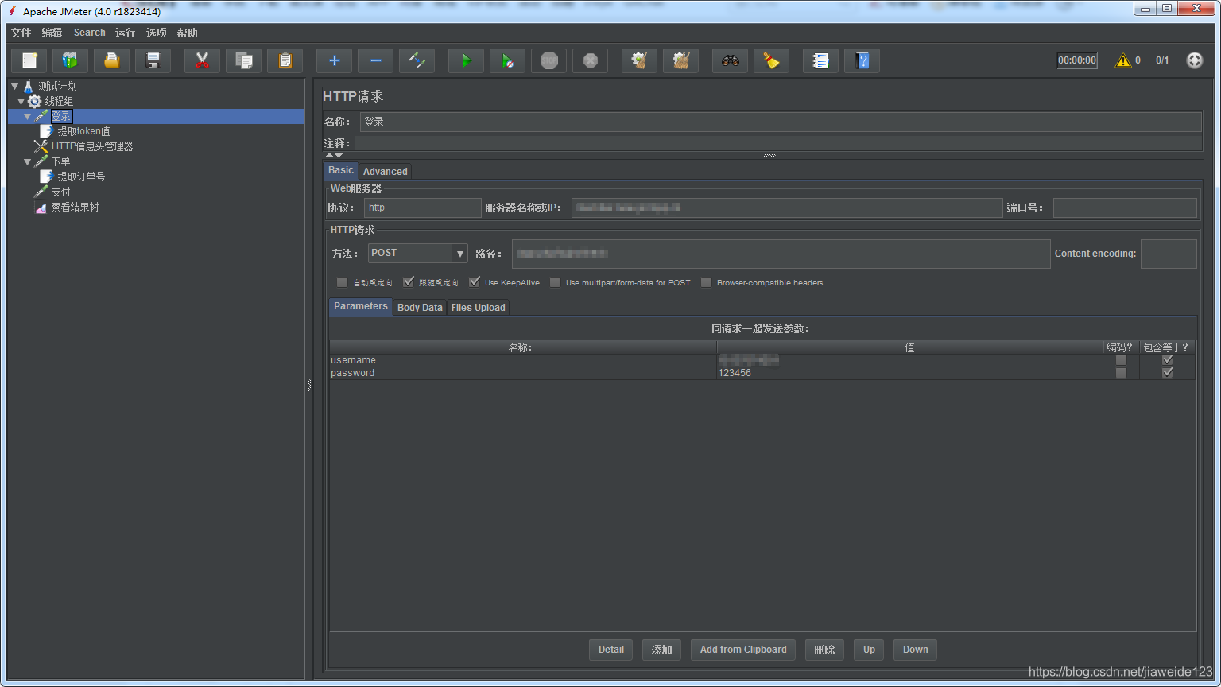Select 支付 sampler in the tree
The height and width of the screenshot is (687, 1221).
60,192
